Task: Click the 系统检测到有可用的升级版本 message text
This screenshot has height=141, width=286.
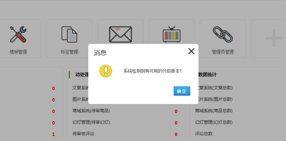Action: pos(153,71)
